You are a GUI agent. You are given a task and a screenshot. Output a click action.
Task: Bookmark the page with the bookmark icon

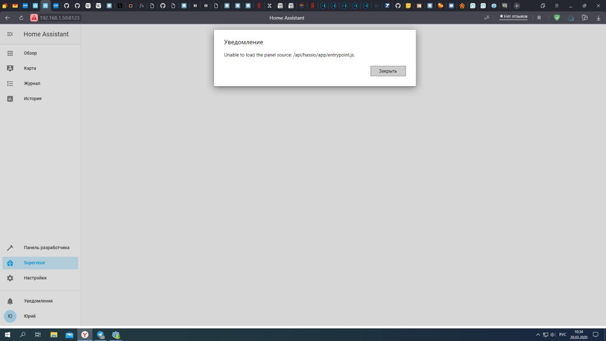(539, 18)
